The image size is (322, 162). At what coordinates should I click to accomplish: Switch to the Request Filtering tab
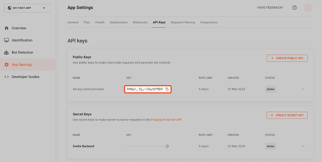click(183, 22)
